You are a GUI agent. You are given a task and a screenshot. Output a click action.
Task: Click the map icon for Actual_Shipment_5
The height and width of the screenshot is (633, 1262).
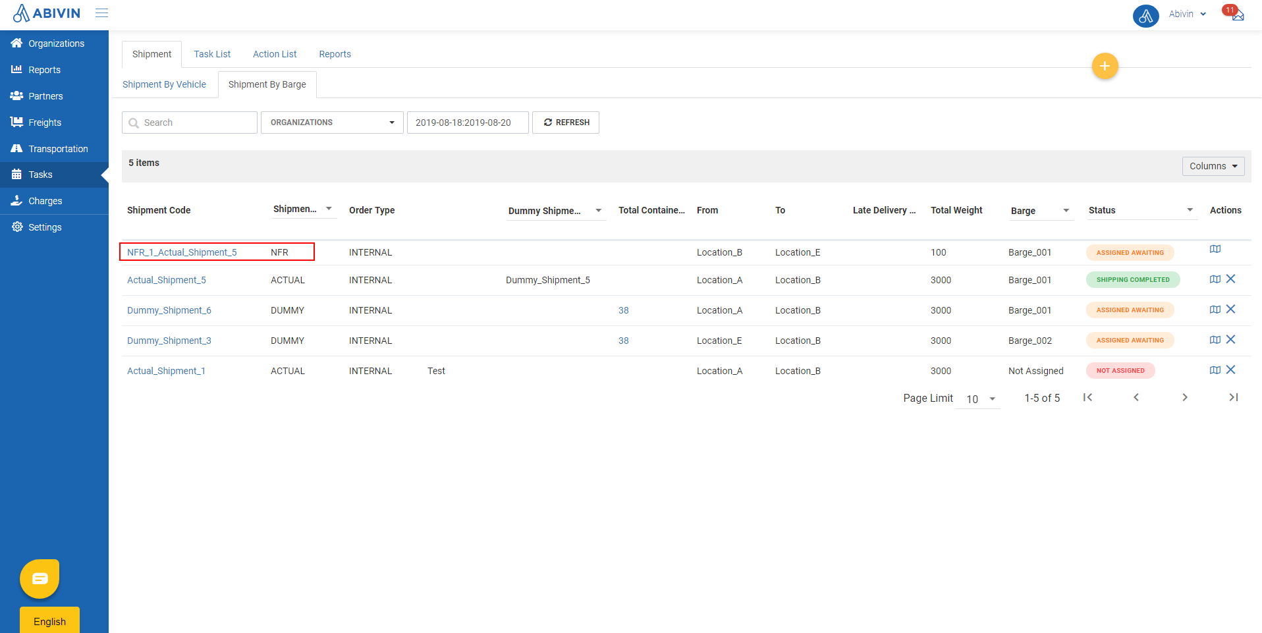[1215, 279]
